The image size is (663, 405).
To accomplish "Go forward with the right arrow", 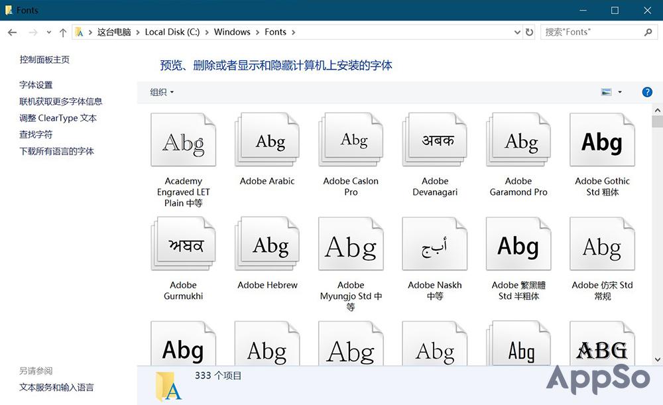I will tap(33, 32).
